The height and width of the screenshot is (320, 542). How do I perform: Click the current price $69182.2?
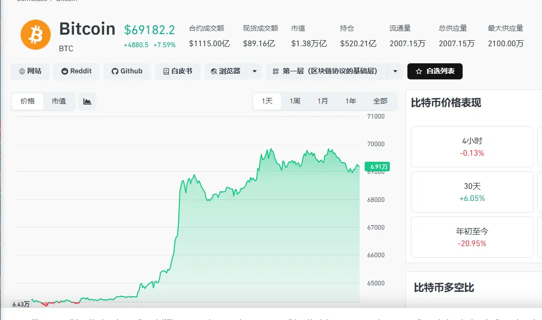pos(150,30)
